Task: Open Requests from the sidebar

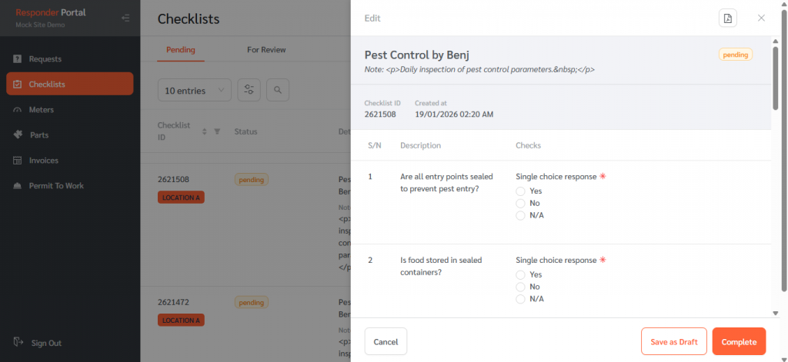Action: tap(45, 58)
